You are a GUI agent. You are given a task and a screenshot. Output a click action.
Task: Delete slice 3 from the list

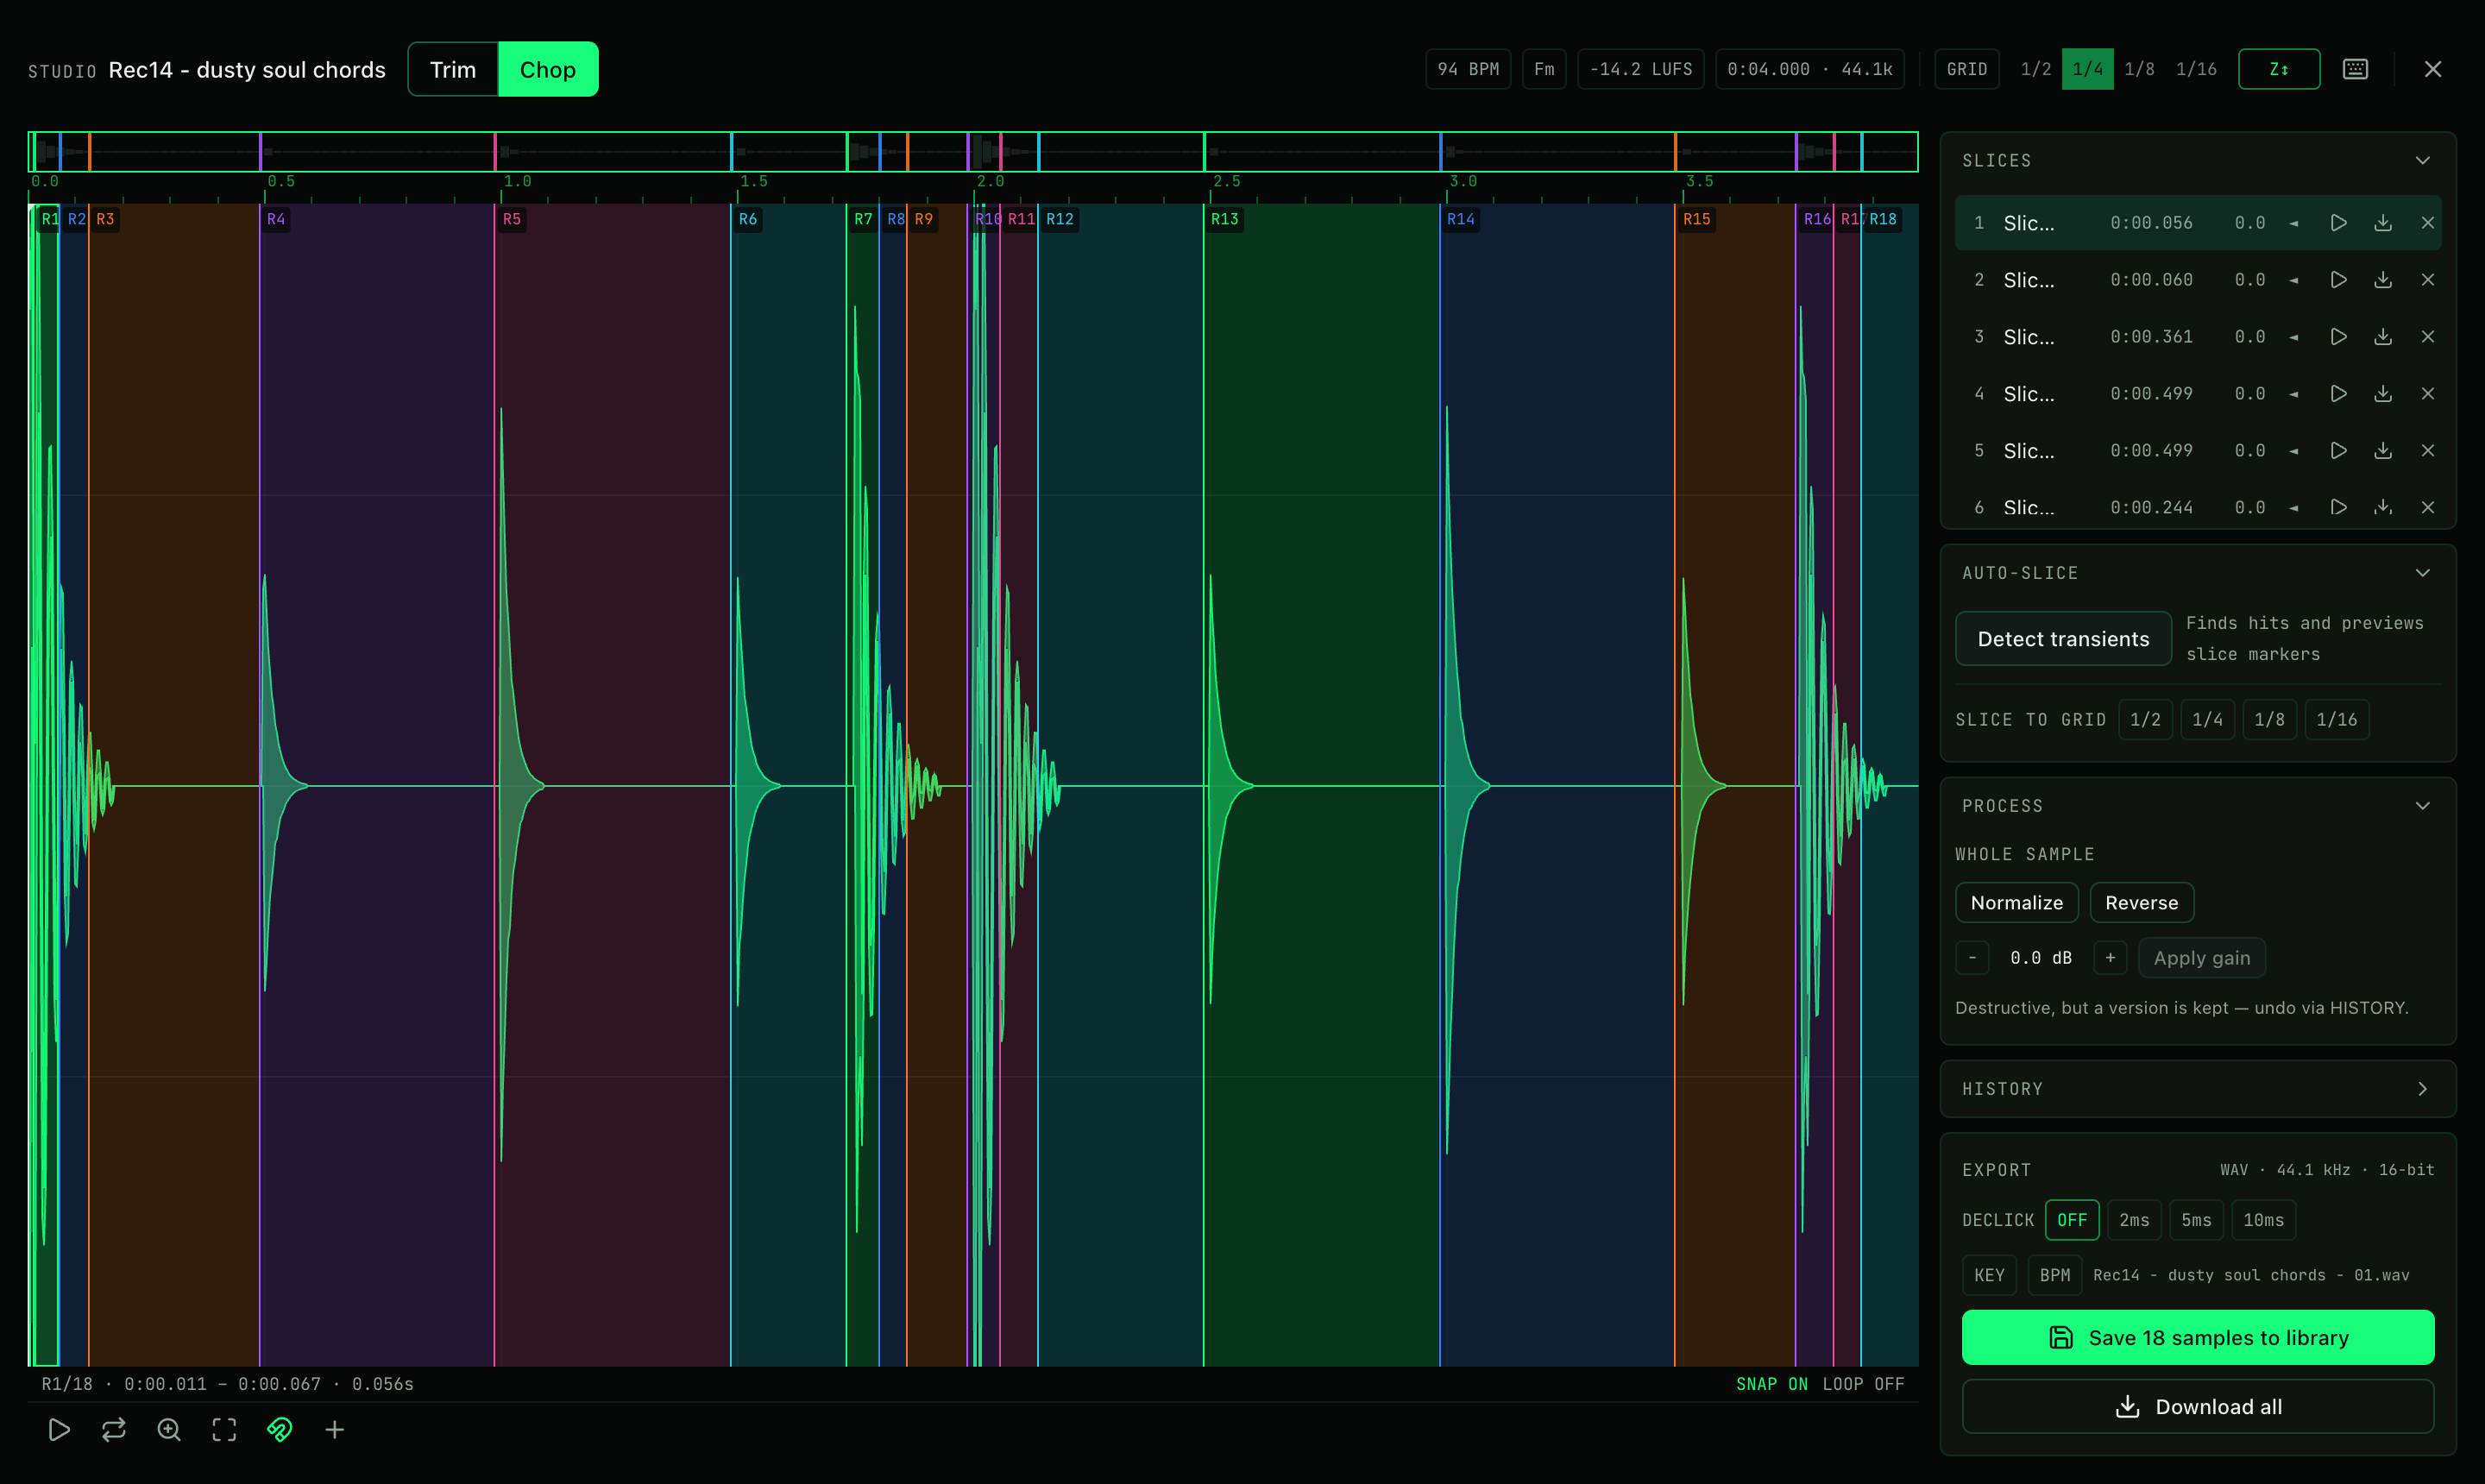point(2428,337)
